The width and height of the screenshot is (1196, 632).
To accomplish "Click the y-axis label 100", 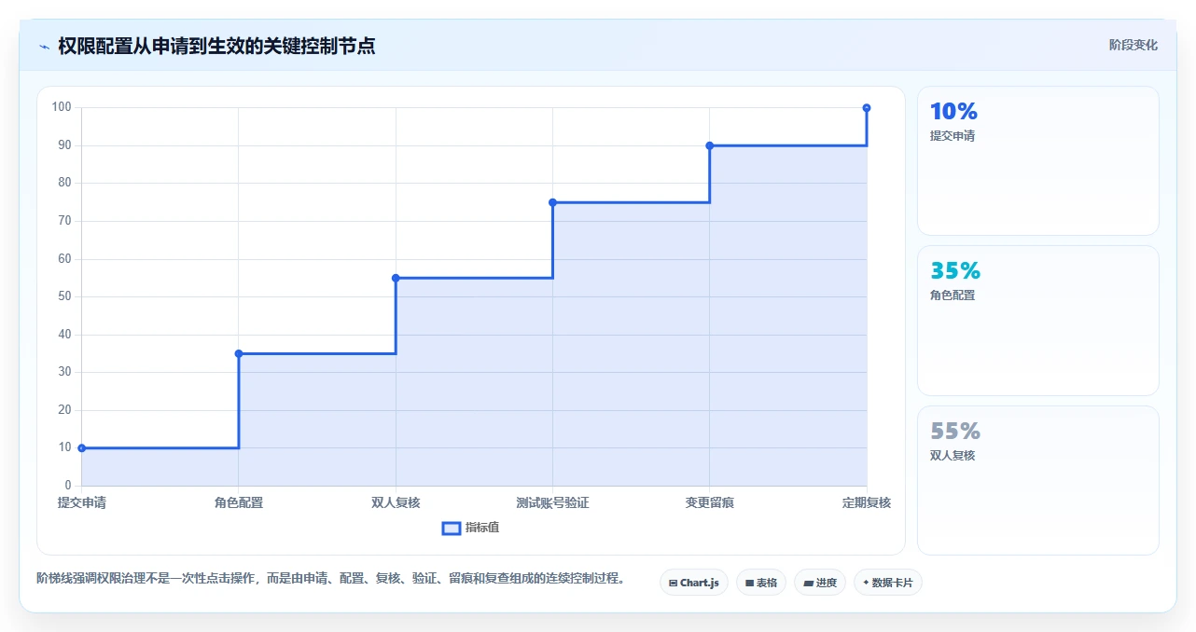I will [x=62, y=107].
